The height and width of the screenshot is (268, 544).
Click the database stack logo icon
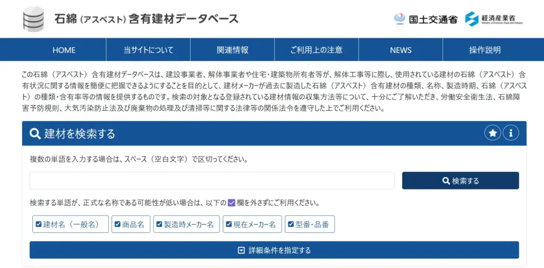(33, 19)
